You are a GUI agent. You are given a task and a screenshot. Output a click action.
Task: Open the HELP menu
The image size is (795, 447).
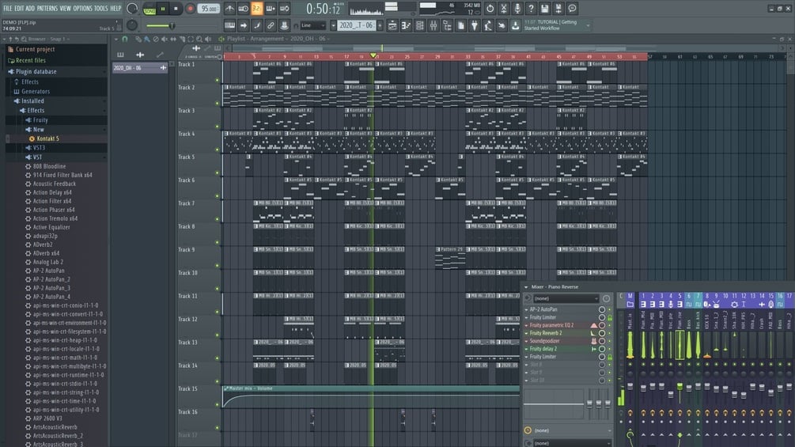click(x=115, y=9)
